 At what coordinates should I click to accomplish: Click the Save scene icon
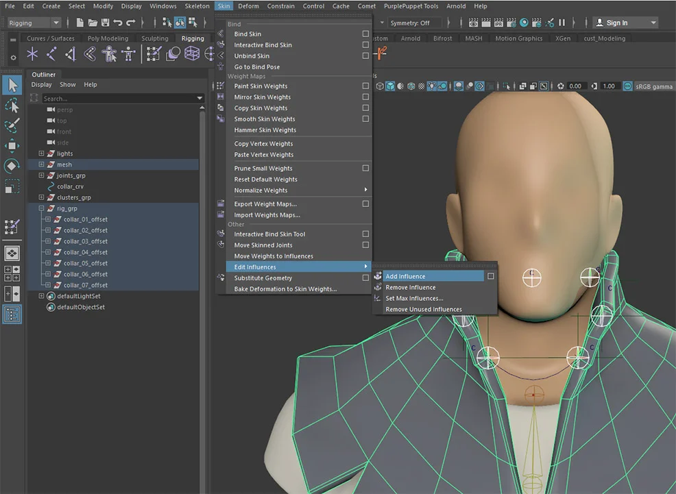pos(105,23)
